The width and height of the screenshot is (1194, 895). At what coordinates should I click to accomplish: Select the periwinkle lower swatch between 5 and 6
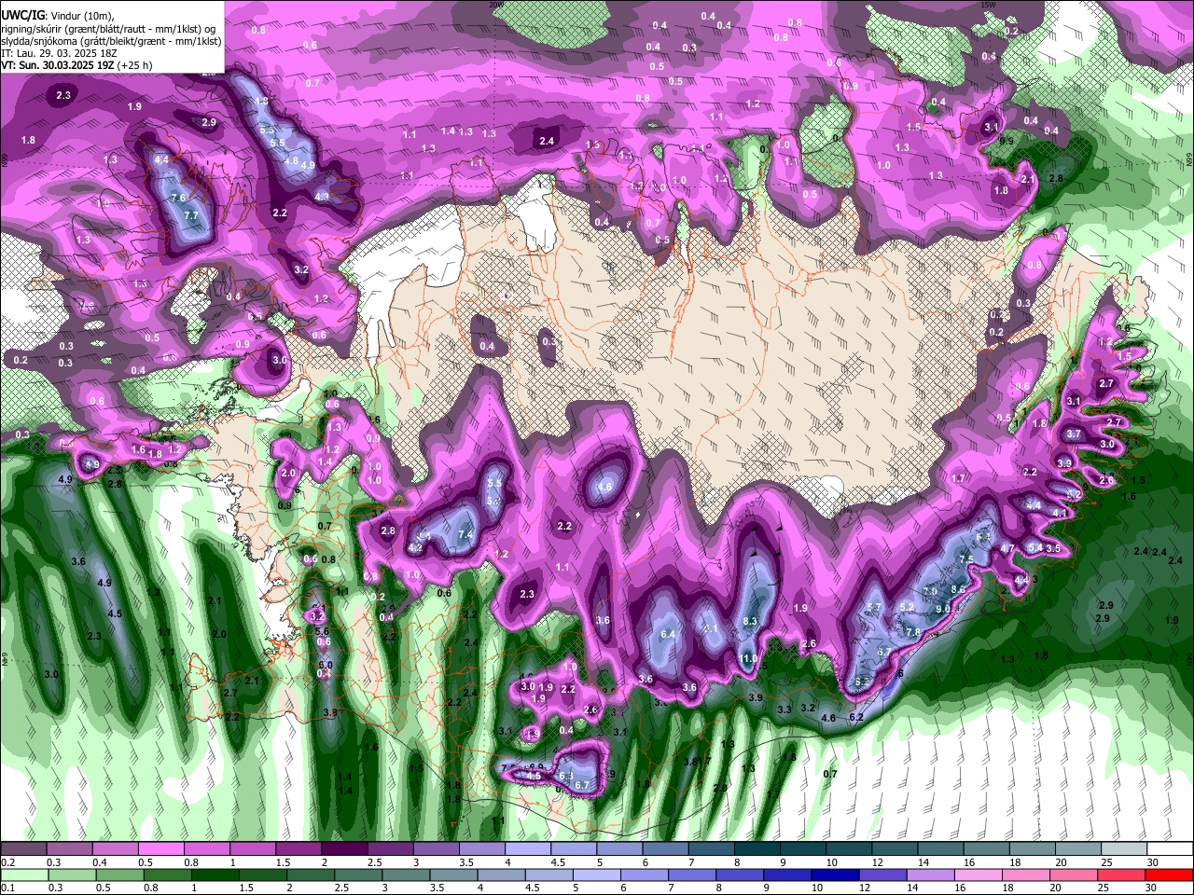coord(597,875)
